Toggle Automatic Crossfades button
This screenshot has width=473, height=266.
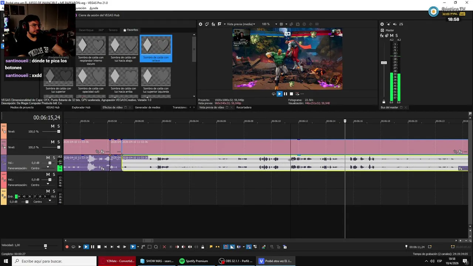(232, 247)
